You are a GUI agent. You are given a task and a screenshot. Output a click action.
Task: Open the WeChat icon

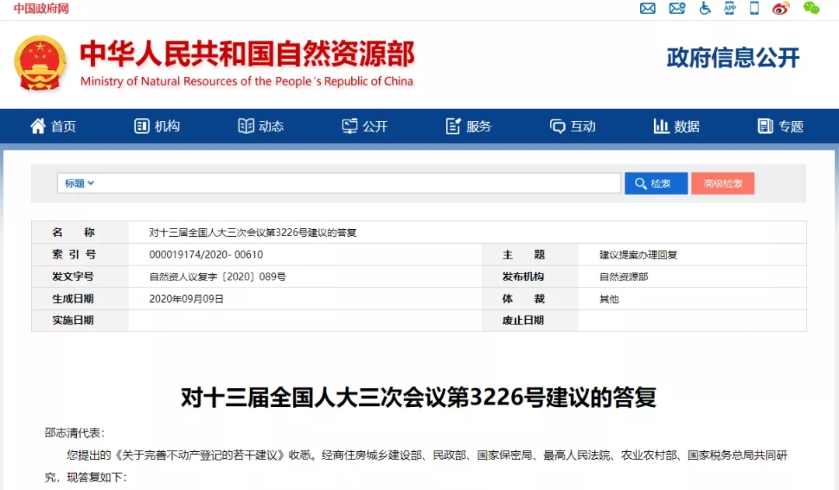click(811, 8)
